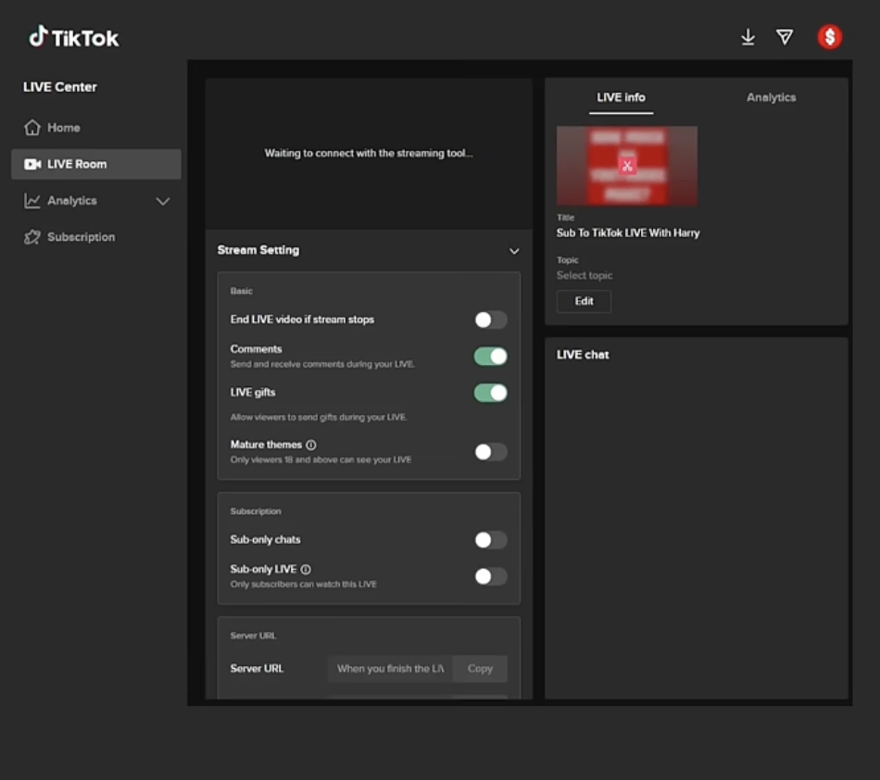Click the LIVE chat heading
880x780 pixels.
[583, 355]
